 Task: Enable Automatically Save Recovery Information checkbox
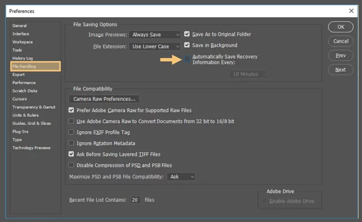[187, 59]
